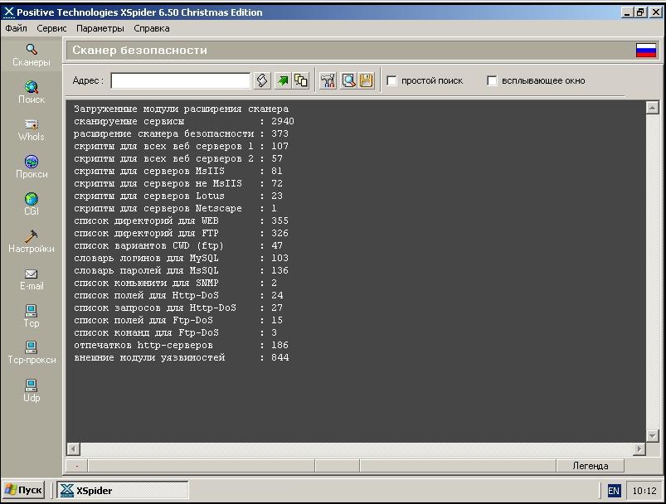
Task: Open the Сервис menu
Action: pos(51,28)
